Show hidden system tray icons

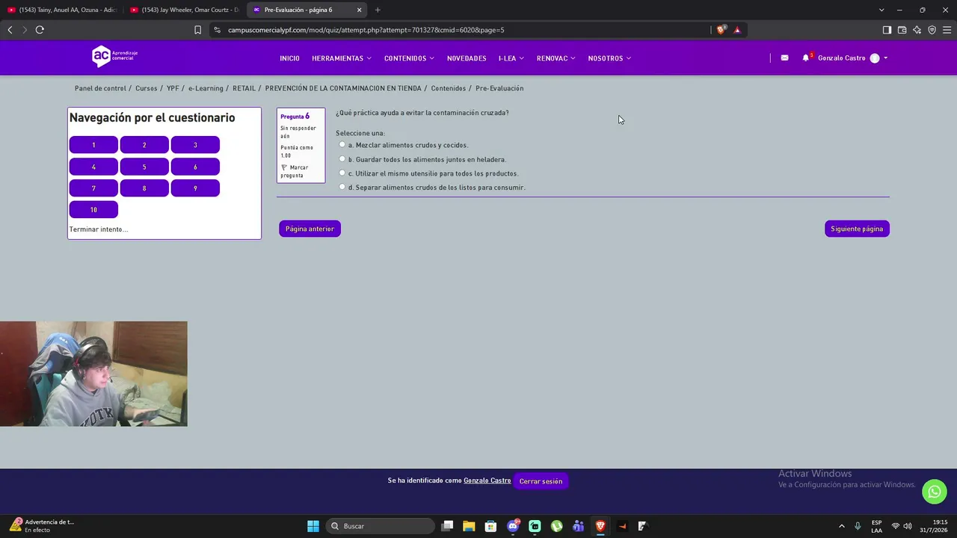tap(842, 526)
